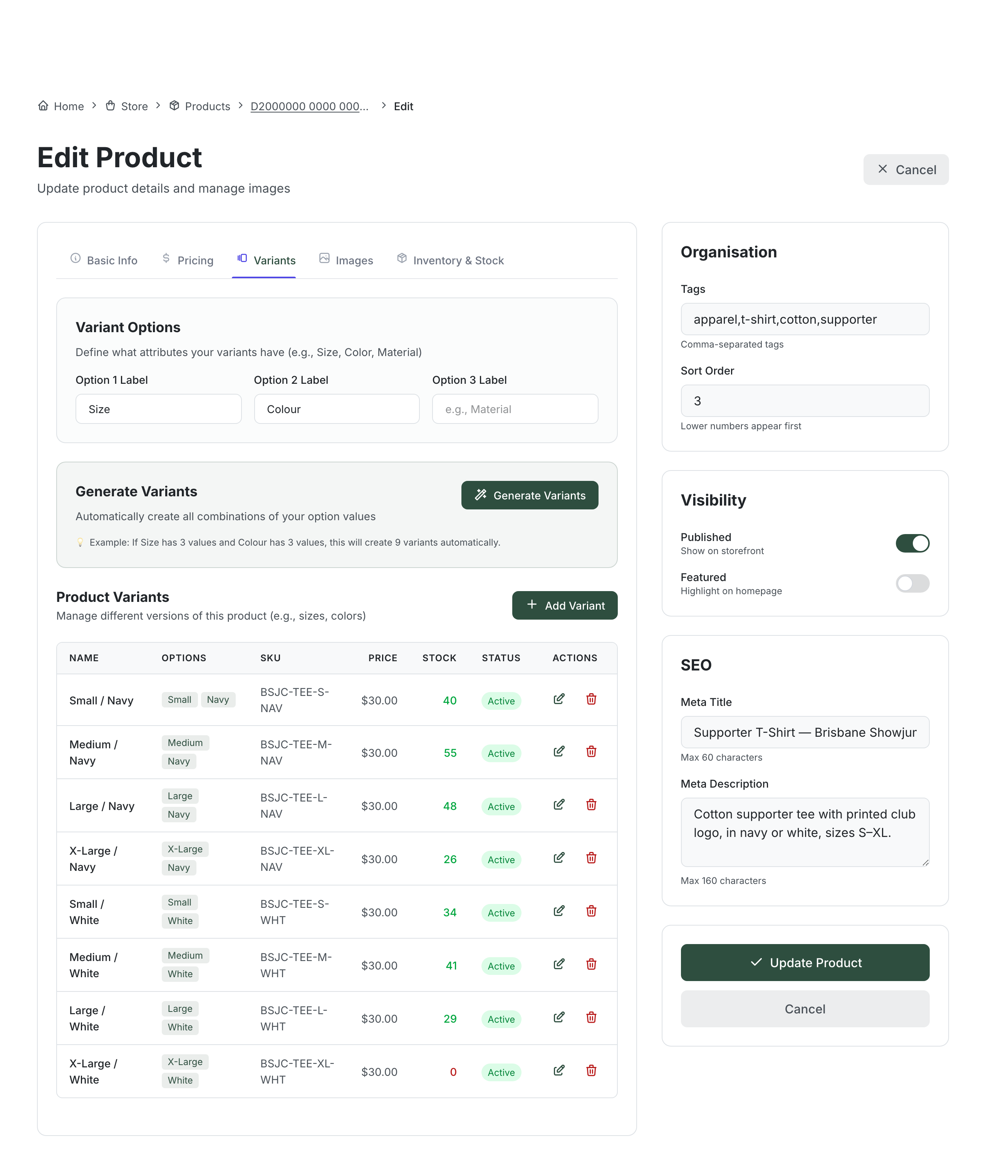
Task: Delete the Small / White variant
Action: (x=591, y=911)
